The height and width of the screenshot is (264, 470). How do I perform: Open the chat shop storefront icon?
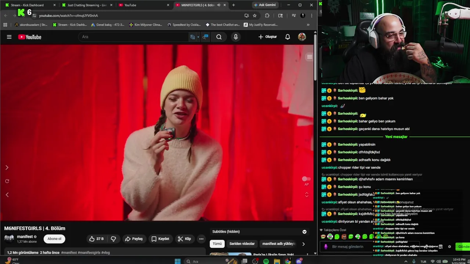tap(441, 247)
